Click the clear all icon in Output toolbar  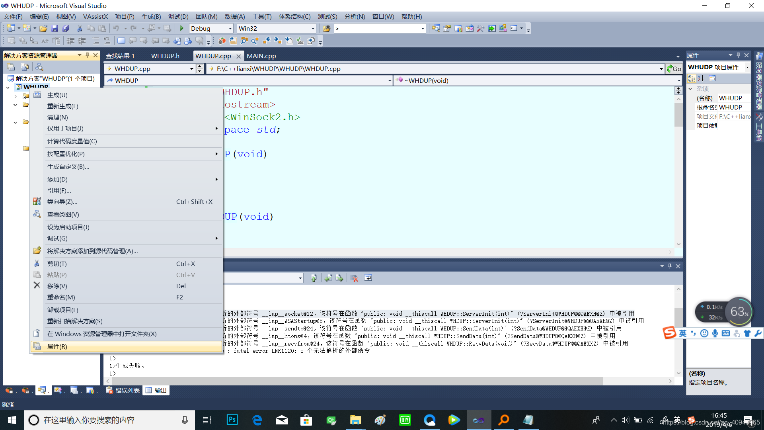coord(354,278)
